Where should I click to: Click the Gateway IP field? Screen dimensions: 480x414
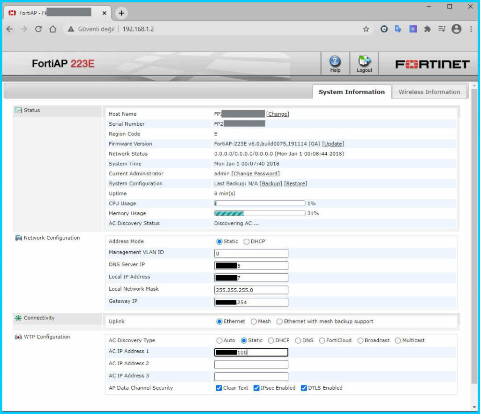tap(251, 302)
